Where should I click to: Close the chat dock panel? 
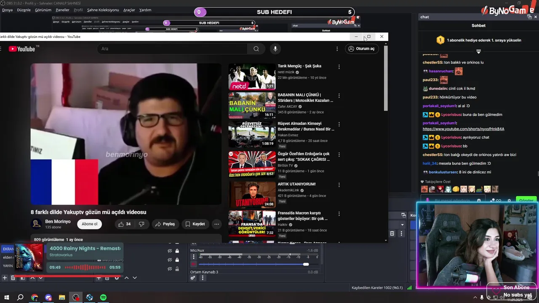click(536, 17)
